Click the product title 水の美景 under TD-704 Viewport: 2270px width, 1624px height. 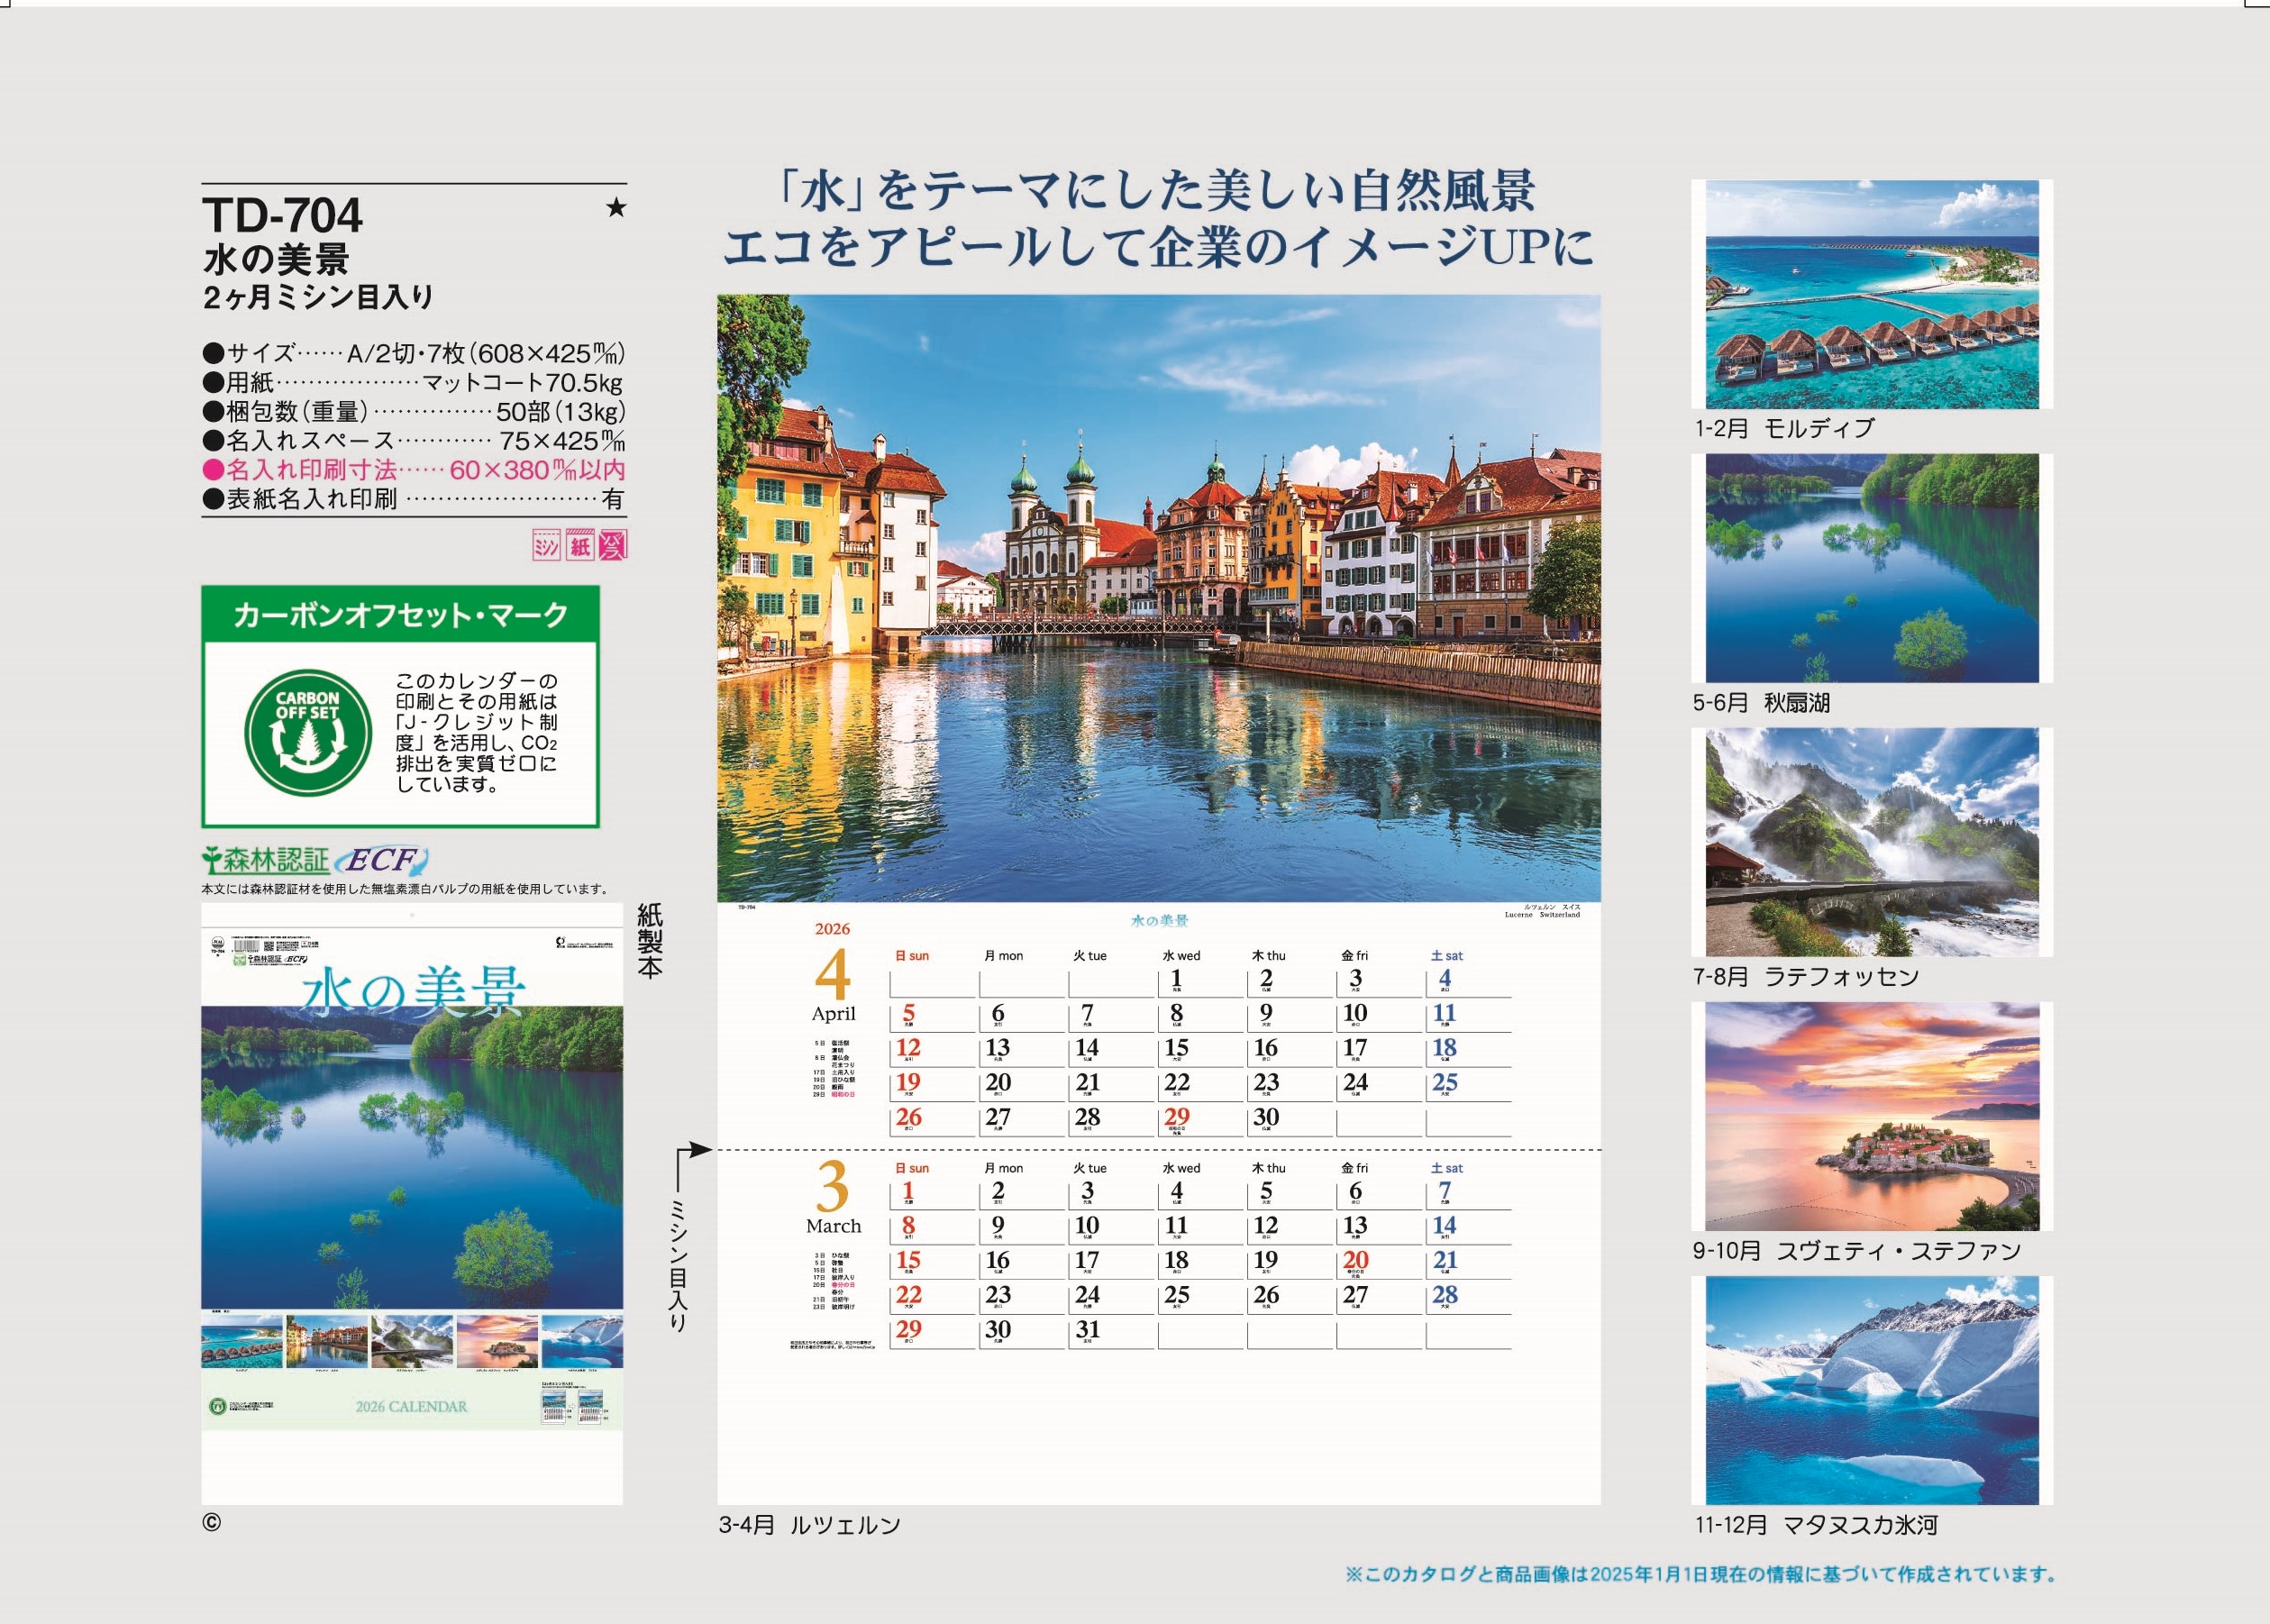(276, 260)
